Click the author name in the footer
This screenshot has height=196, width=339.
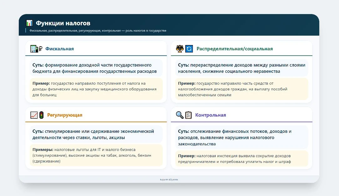click(169, 180)
